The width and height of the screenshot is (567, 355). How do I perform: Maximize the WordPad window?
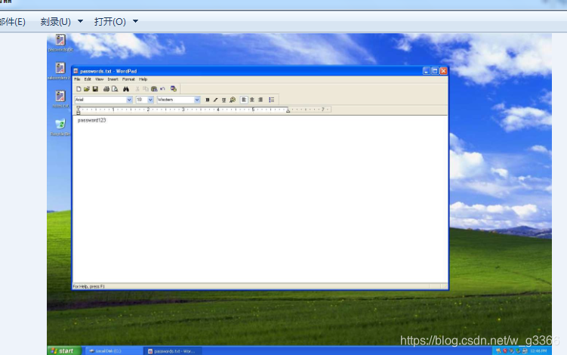pos(435,71)
